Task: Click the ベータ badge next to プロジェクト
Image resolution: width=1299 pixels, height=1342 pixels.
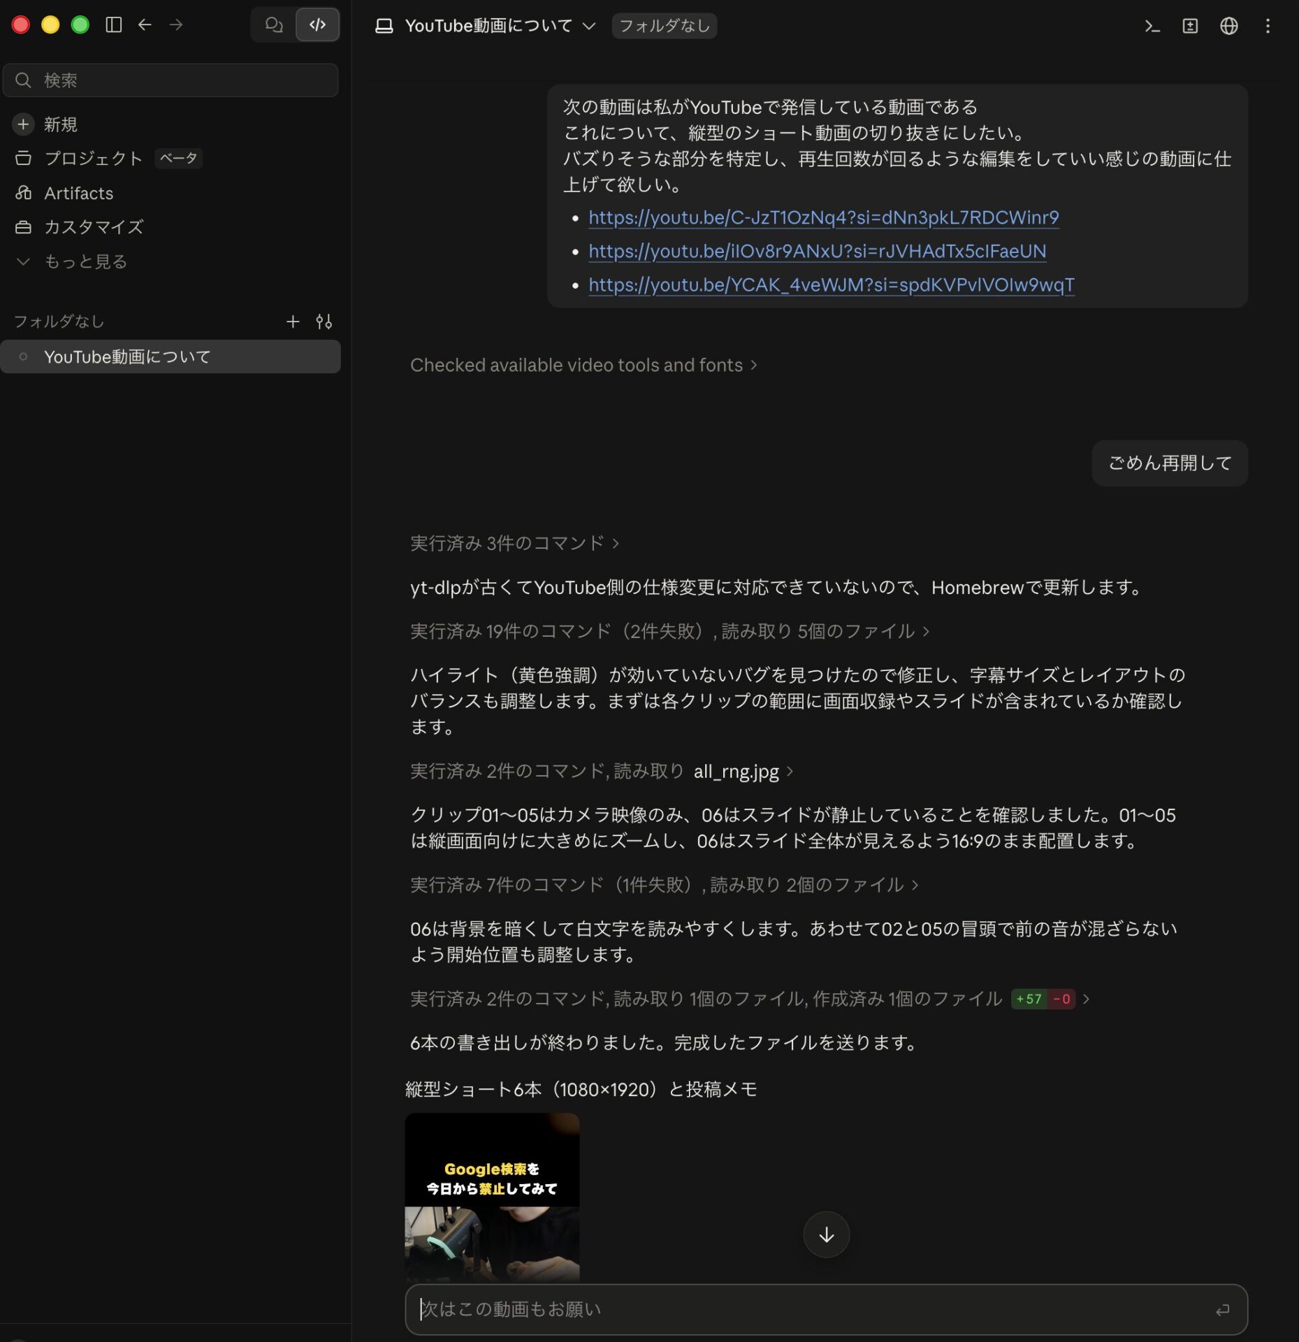Action: (x=178, y=159)
